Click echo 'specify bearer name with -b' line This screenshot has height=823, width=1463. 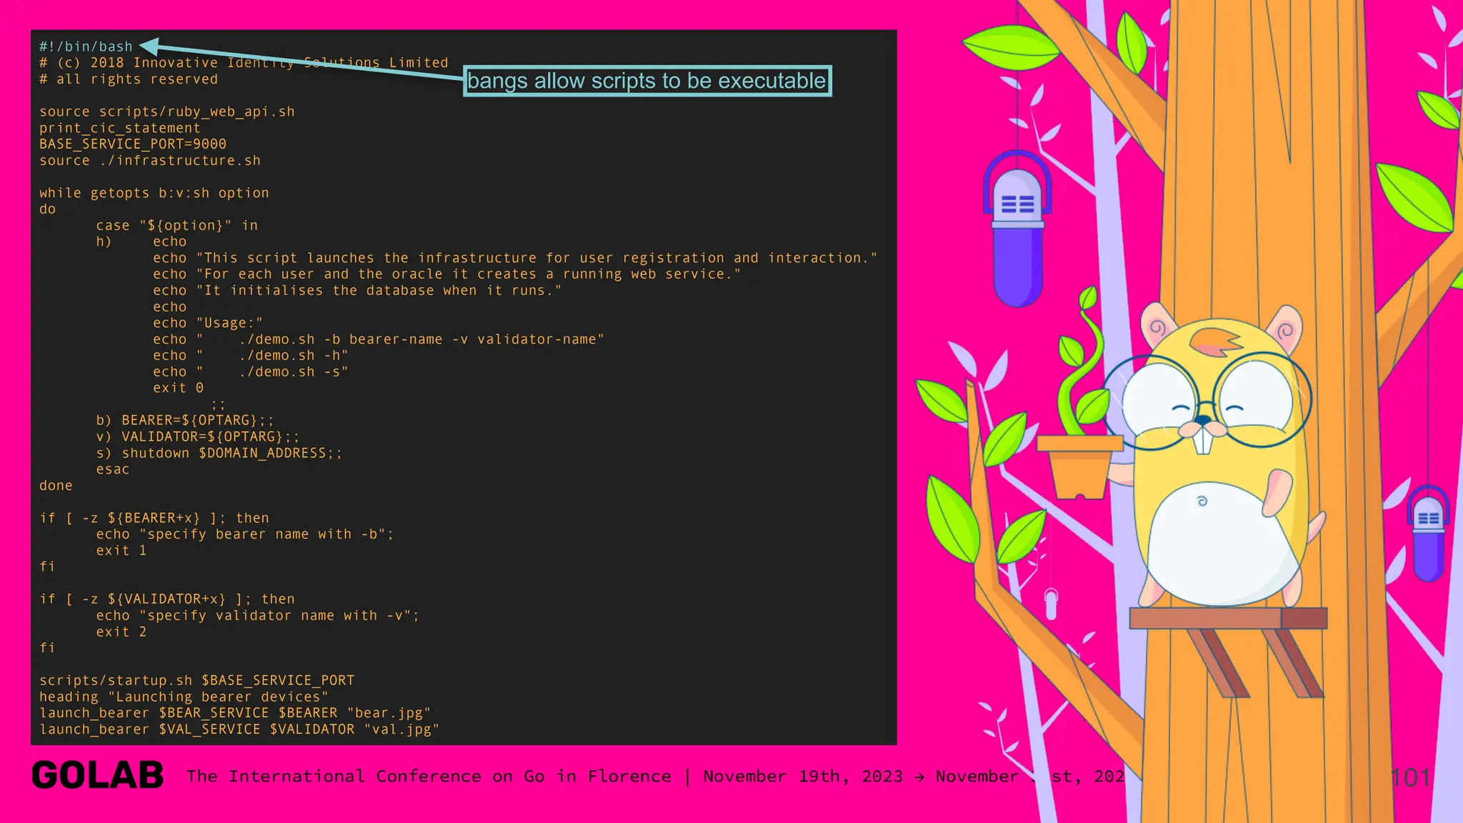point(245,534)
